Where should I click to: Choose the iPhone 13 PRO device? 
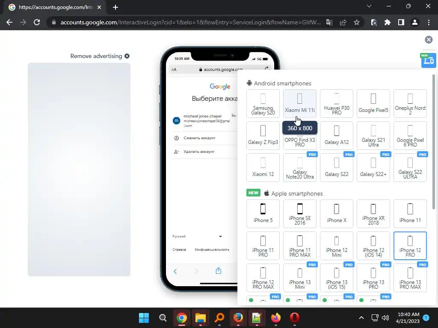(x=373, y=278)
